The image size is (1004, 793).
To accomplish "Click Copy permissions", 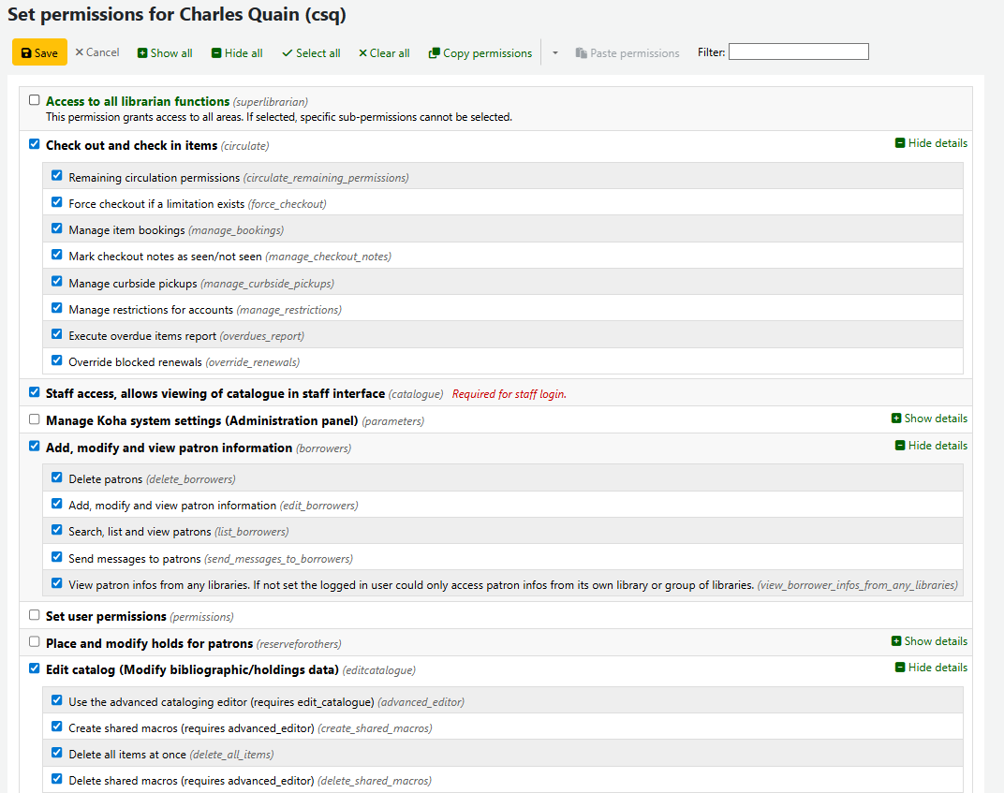I will tap(480, 53).
